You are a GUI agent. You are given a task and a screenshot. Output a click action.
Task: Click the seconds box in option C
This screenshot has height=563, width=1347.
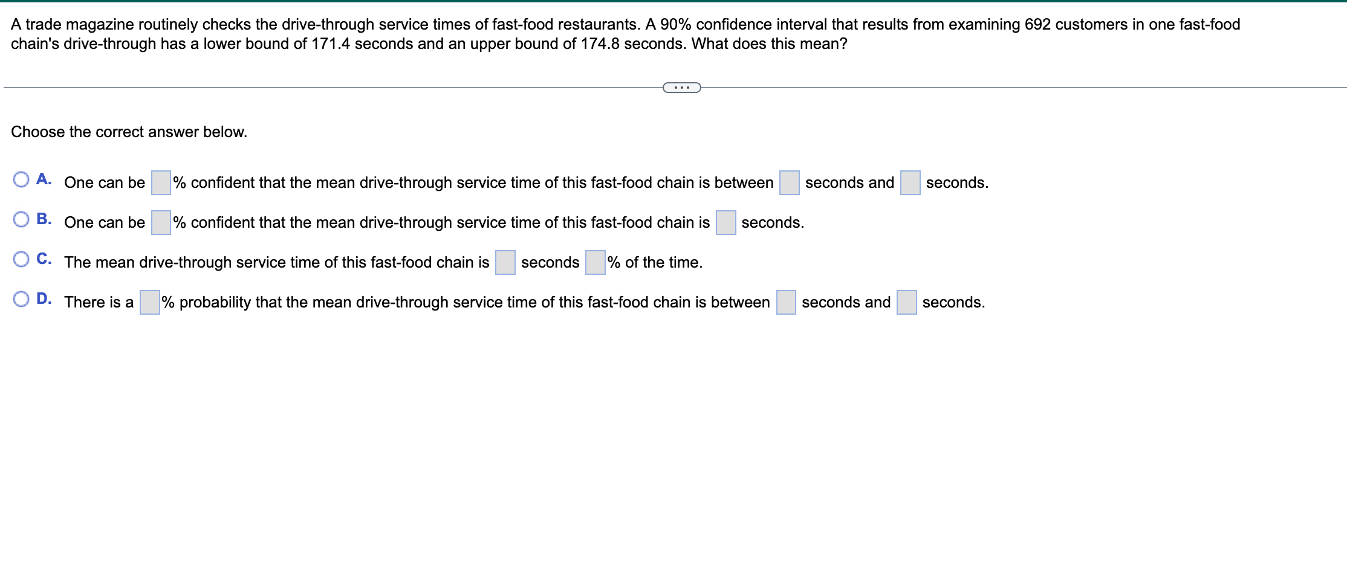[504, 261]
